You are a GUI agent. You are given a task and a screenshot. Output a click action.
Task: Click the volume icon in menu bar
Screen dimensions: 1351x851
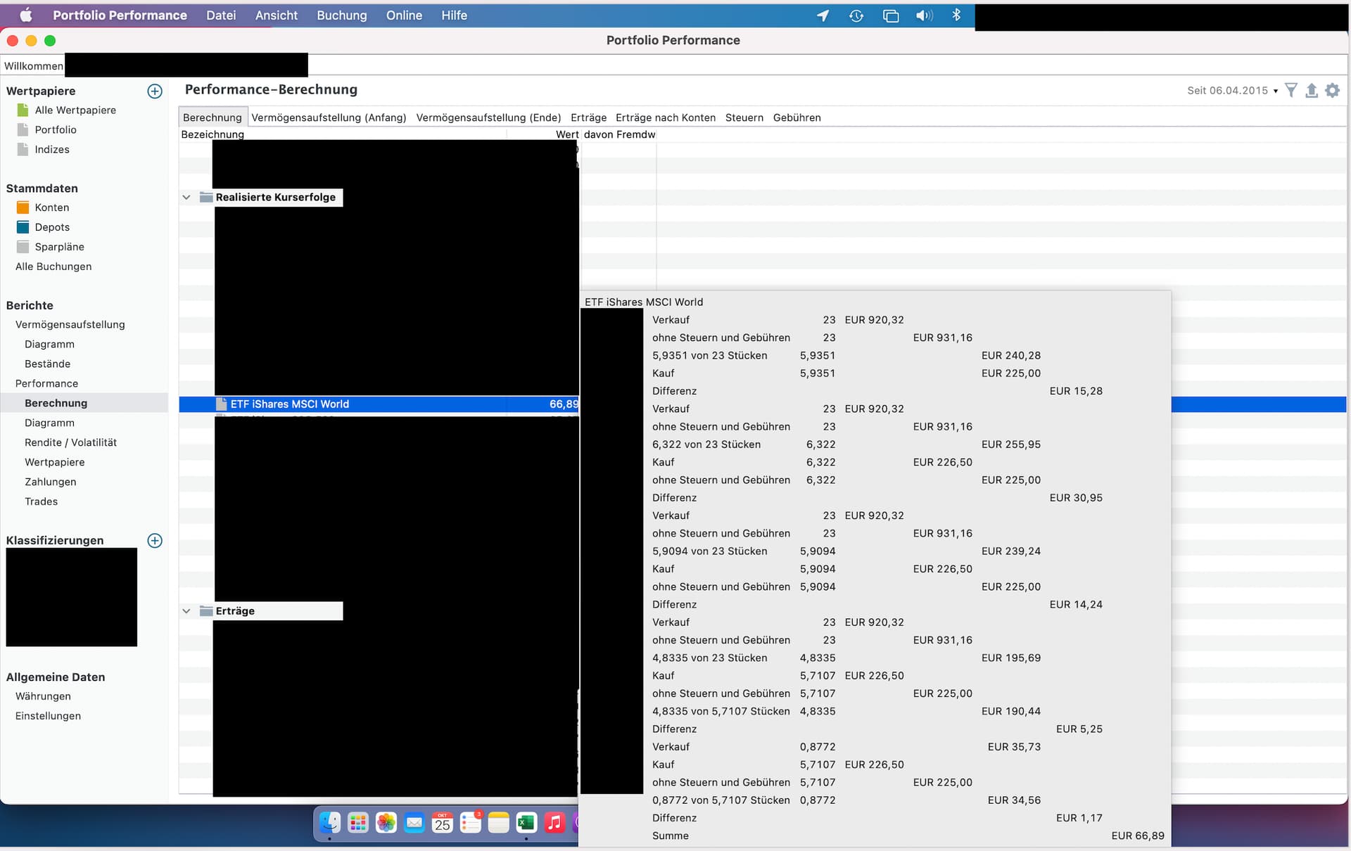[924, 15]
